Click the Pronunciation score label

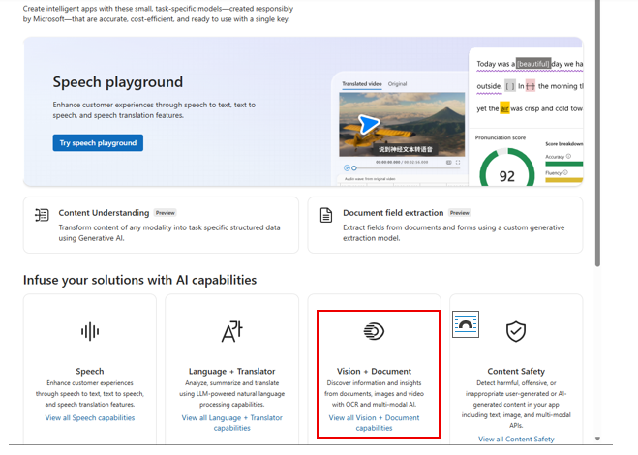501,137
